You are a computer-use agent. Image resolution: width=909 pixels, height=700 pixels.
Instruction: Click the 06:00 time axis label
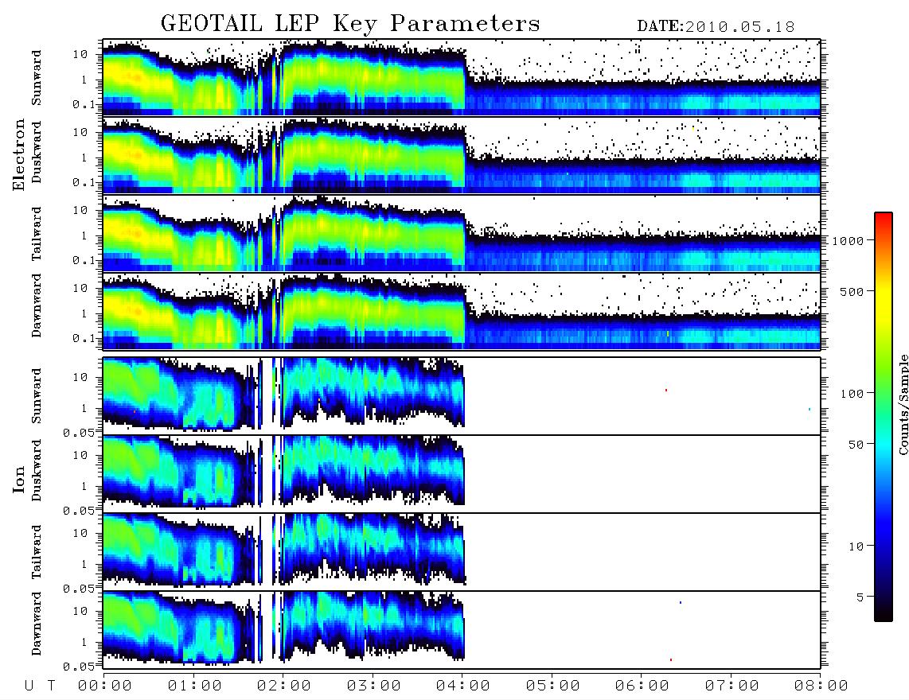642,686
